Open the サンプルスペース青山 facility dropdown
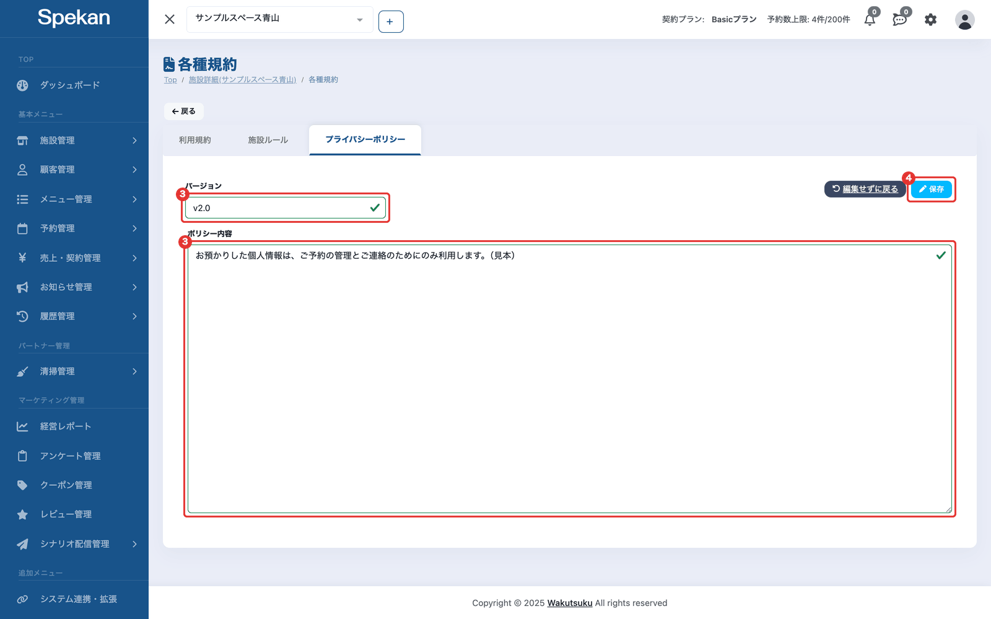Image resolution: width=991 pixels, height=619 pixels. point(279,19)
